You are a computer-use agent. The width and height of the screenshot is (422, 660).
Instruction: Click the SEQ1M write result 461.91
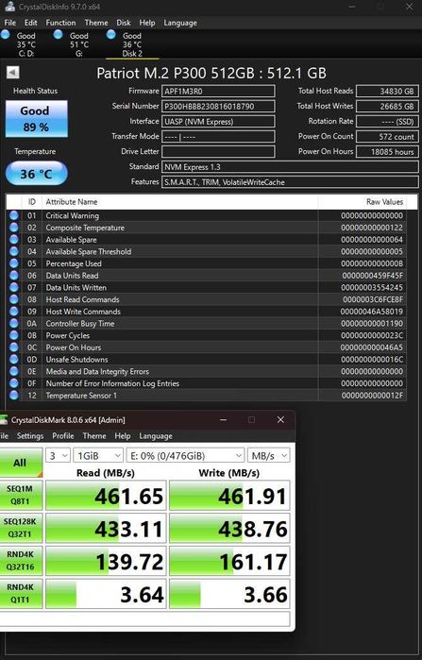(x=229, y=496)
